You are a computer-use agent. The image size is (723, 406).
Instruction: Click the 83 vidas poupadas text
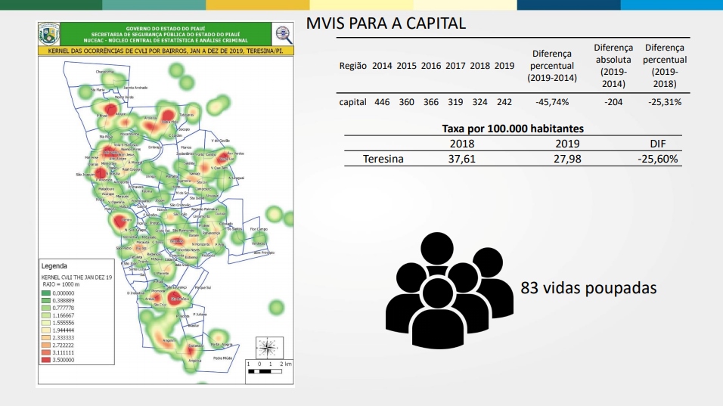point(588,287)
